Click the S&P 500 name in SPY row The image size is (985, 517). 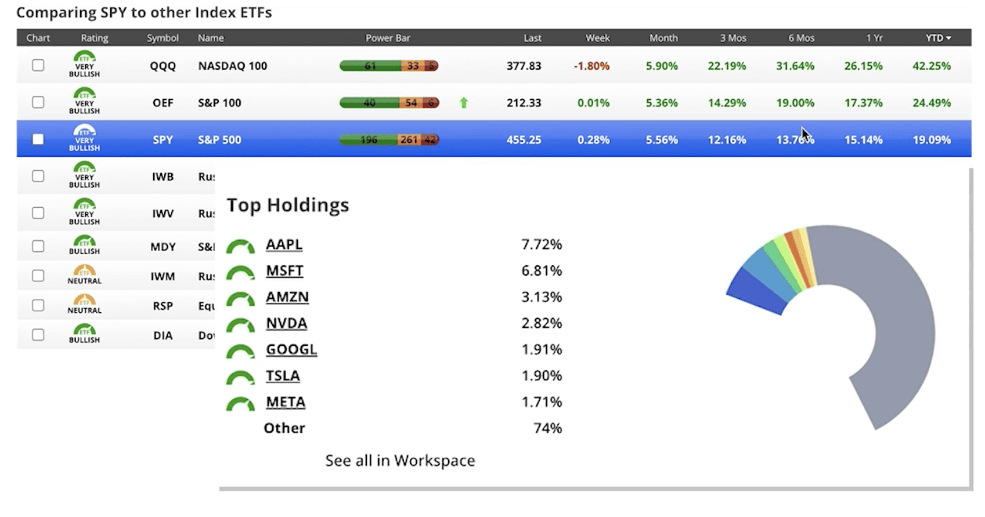219,139
